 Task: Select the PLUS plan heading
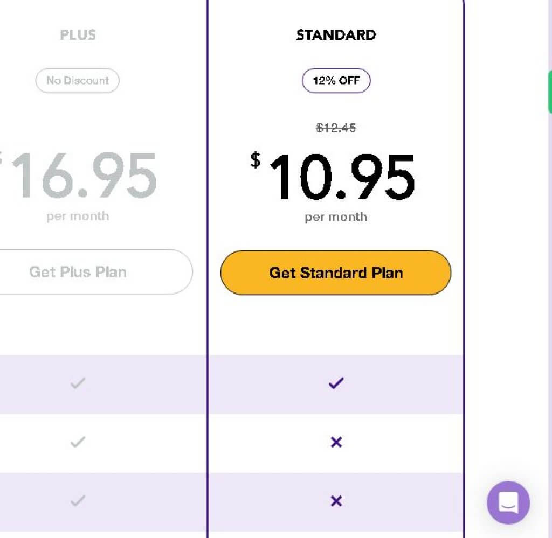coord(78,35)
